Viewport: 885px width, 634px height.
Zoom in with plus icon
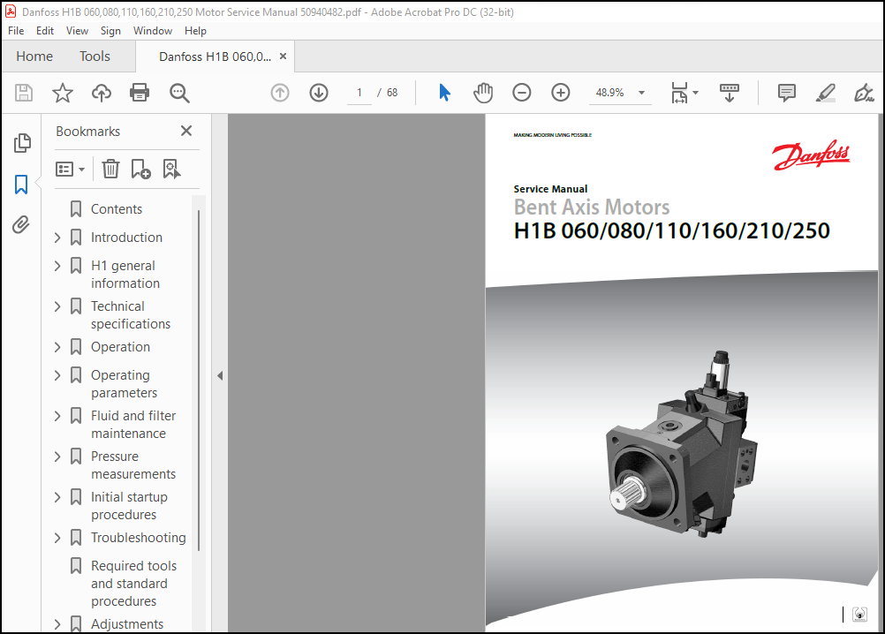(561, 93)
